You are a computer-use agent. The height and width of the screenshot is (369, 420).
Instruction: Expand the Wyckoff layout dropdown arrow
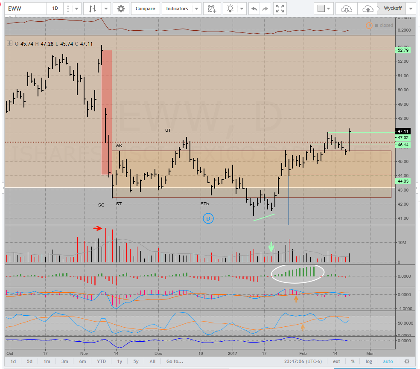410,9
